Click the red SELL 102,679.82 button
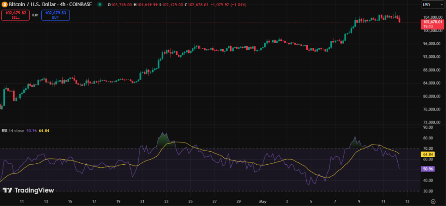The image size is (446, 206). [15, 15]
